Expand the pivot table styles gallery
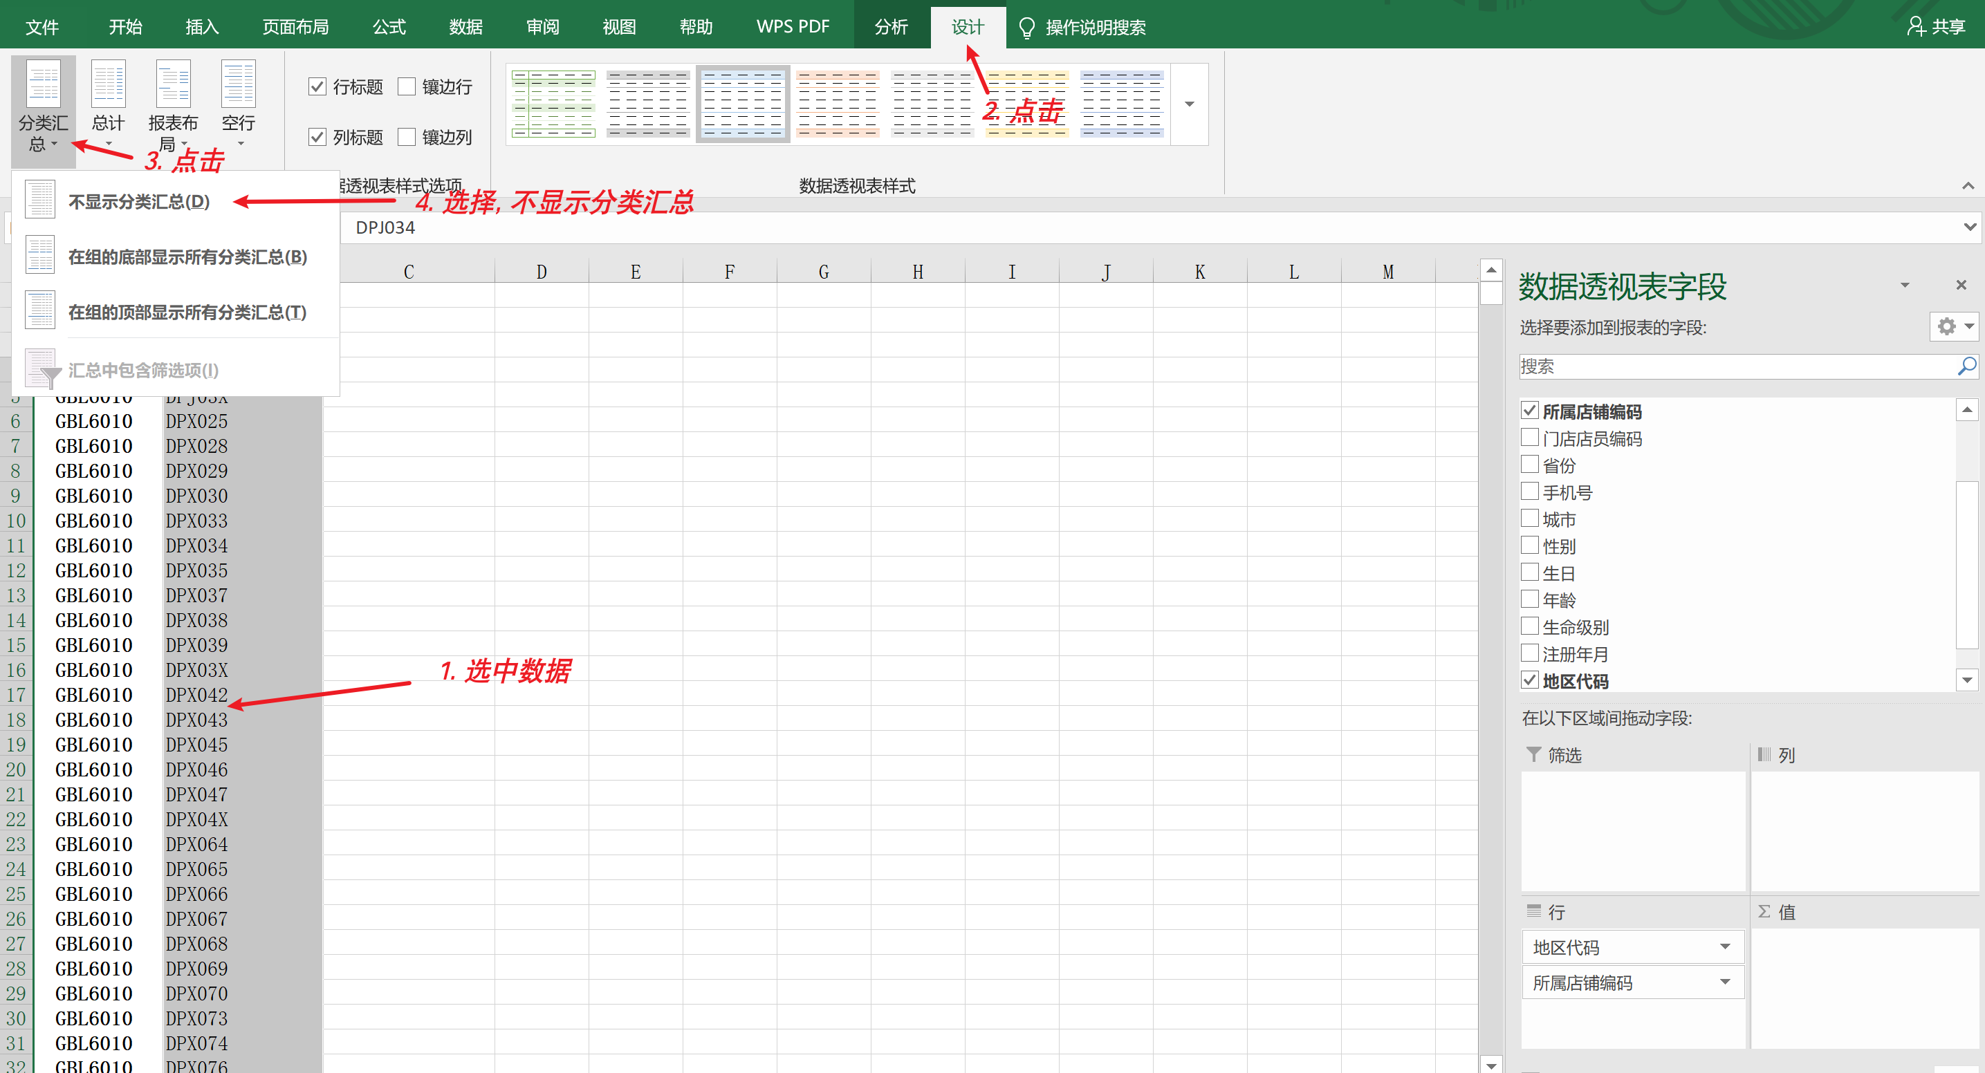 click(x=1189, y=105)
